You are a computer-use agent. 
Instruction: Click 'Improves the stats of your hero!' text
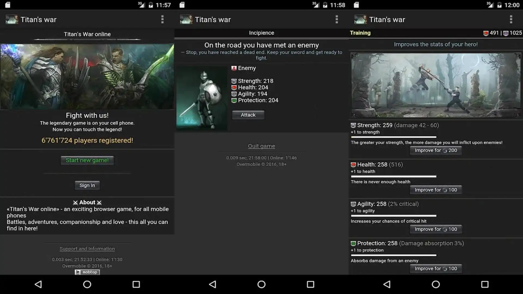pos(436,44)
